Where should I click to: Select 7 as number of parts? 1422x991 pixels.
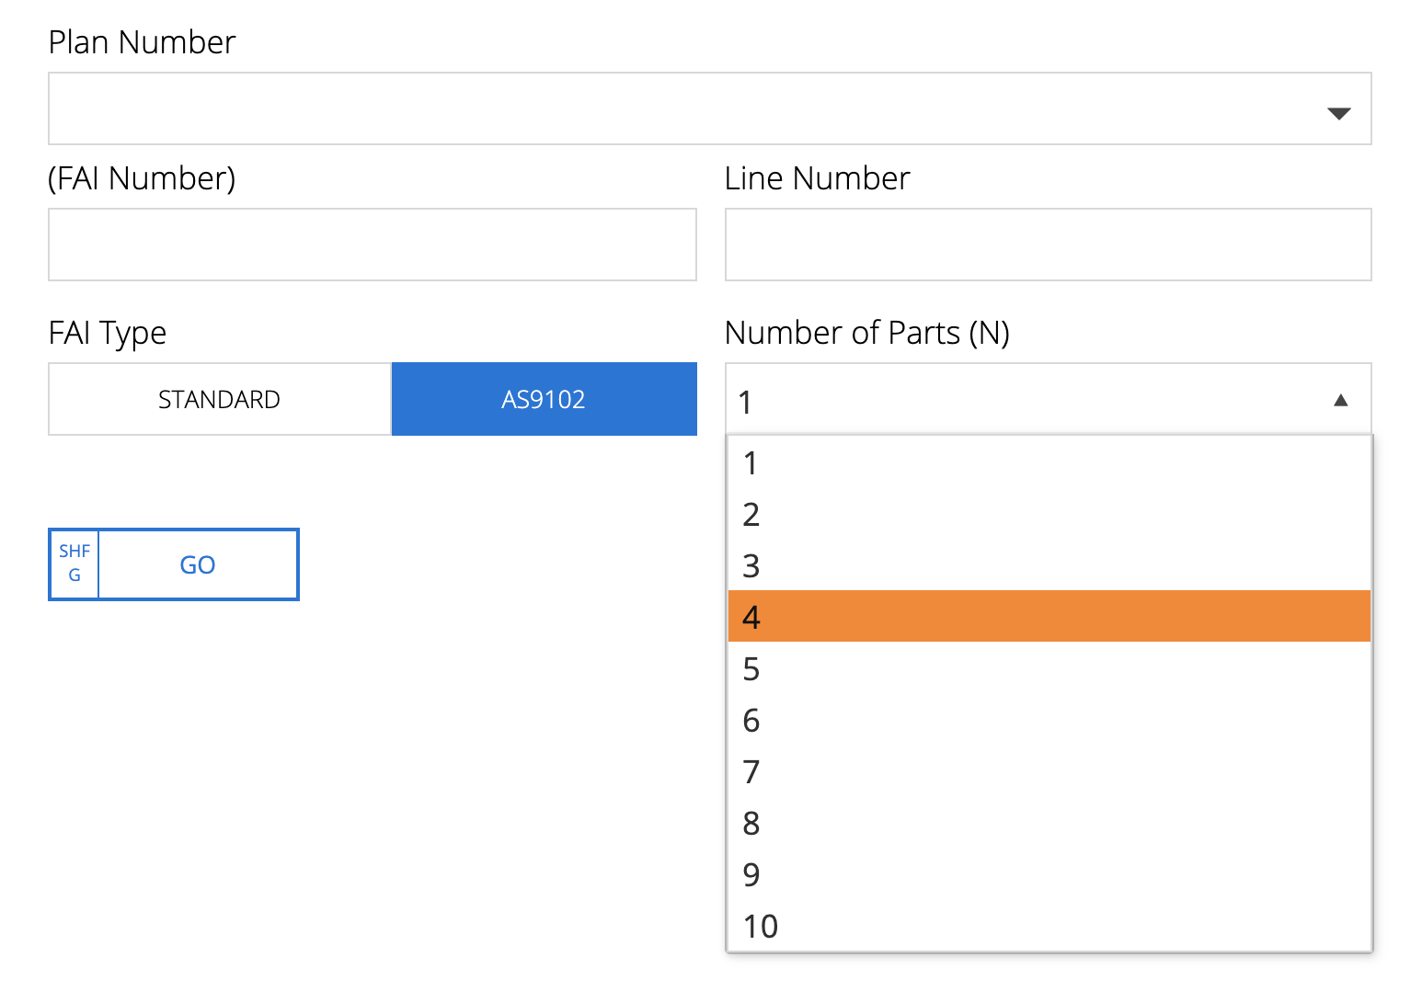pyautogui.click(x=1049, y=772)
